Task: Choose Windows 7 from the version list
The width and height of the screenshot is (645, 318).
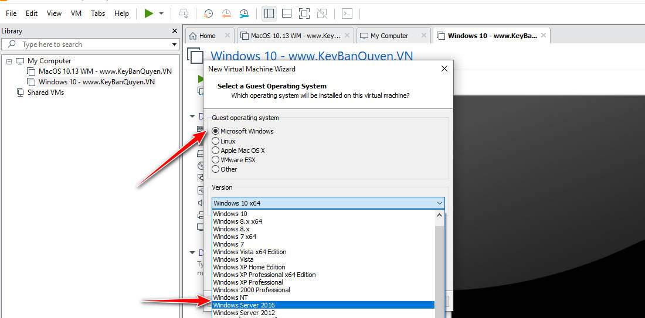Action: 323,244
